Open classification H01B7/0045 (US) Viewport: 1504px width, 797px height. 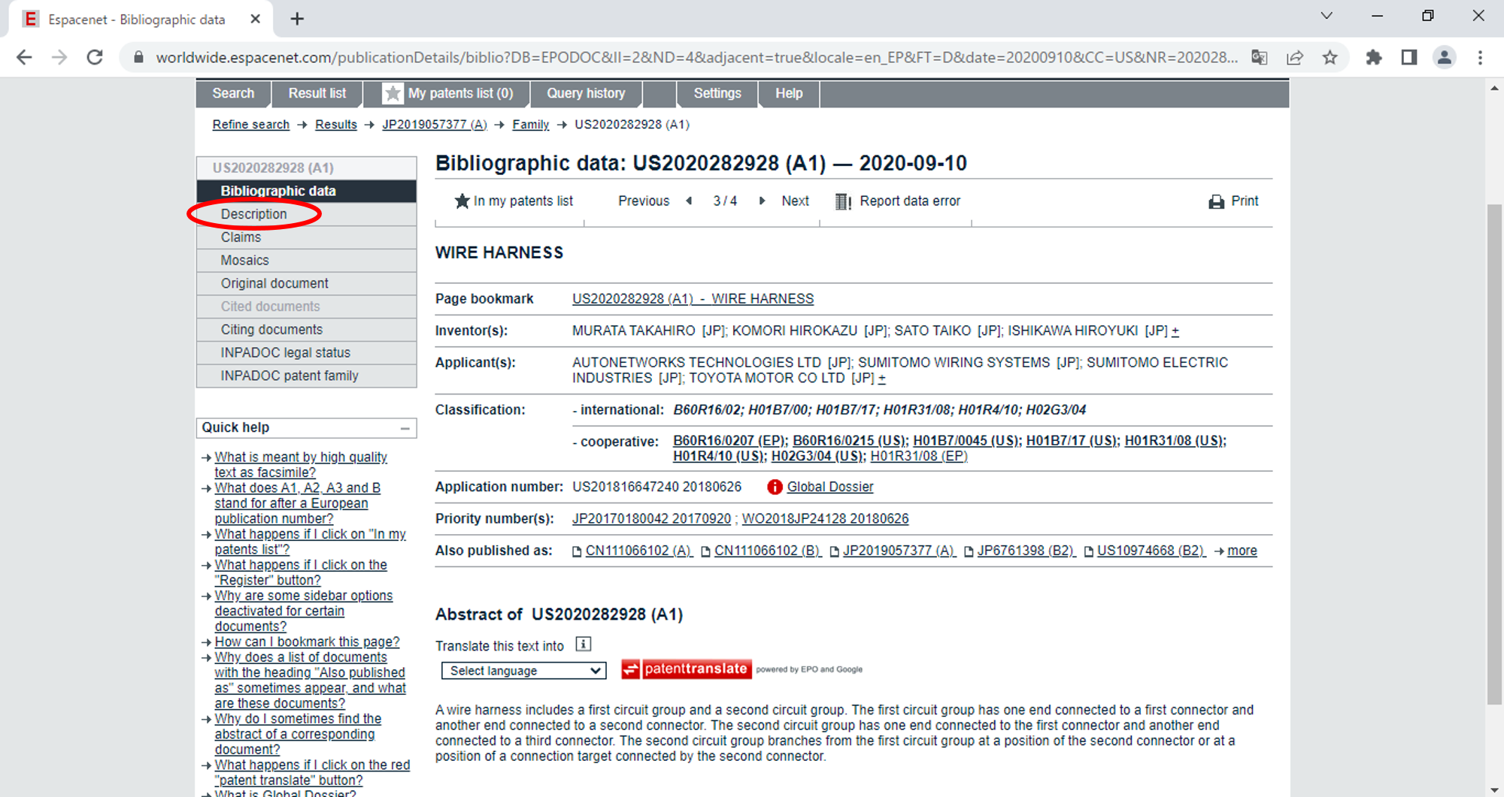(x=966, y=441)
